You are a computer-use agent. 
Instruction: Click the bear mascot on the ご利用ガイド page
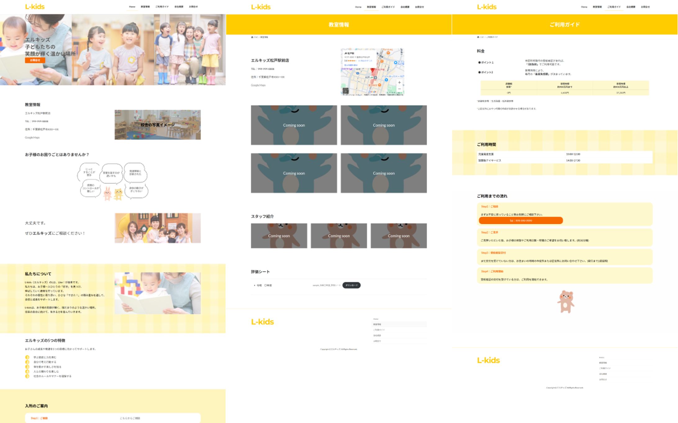(565, 302)
